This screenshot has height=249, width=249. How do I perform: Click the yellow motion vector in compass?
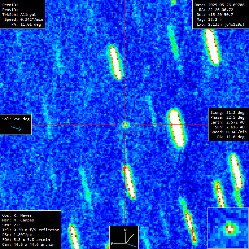[x=130, y=239]
